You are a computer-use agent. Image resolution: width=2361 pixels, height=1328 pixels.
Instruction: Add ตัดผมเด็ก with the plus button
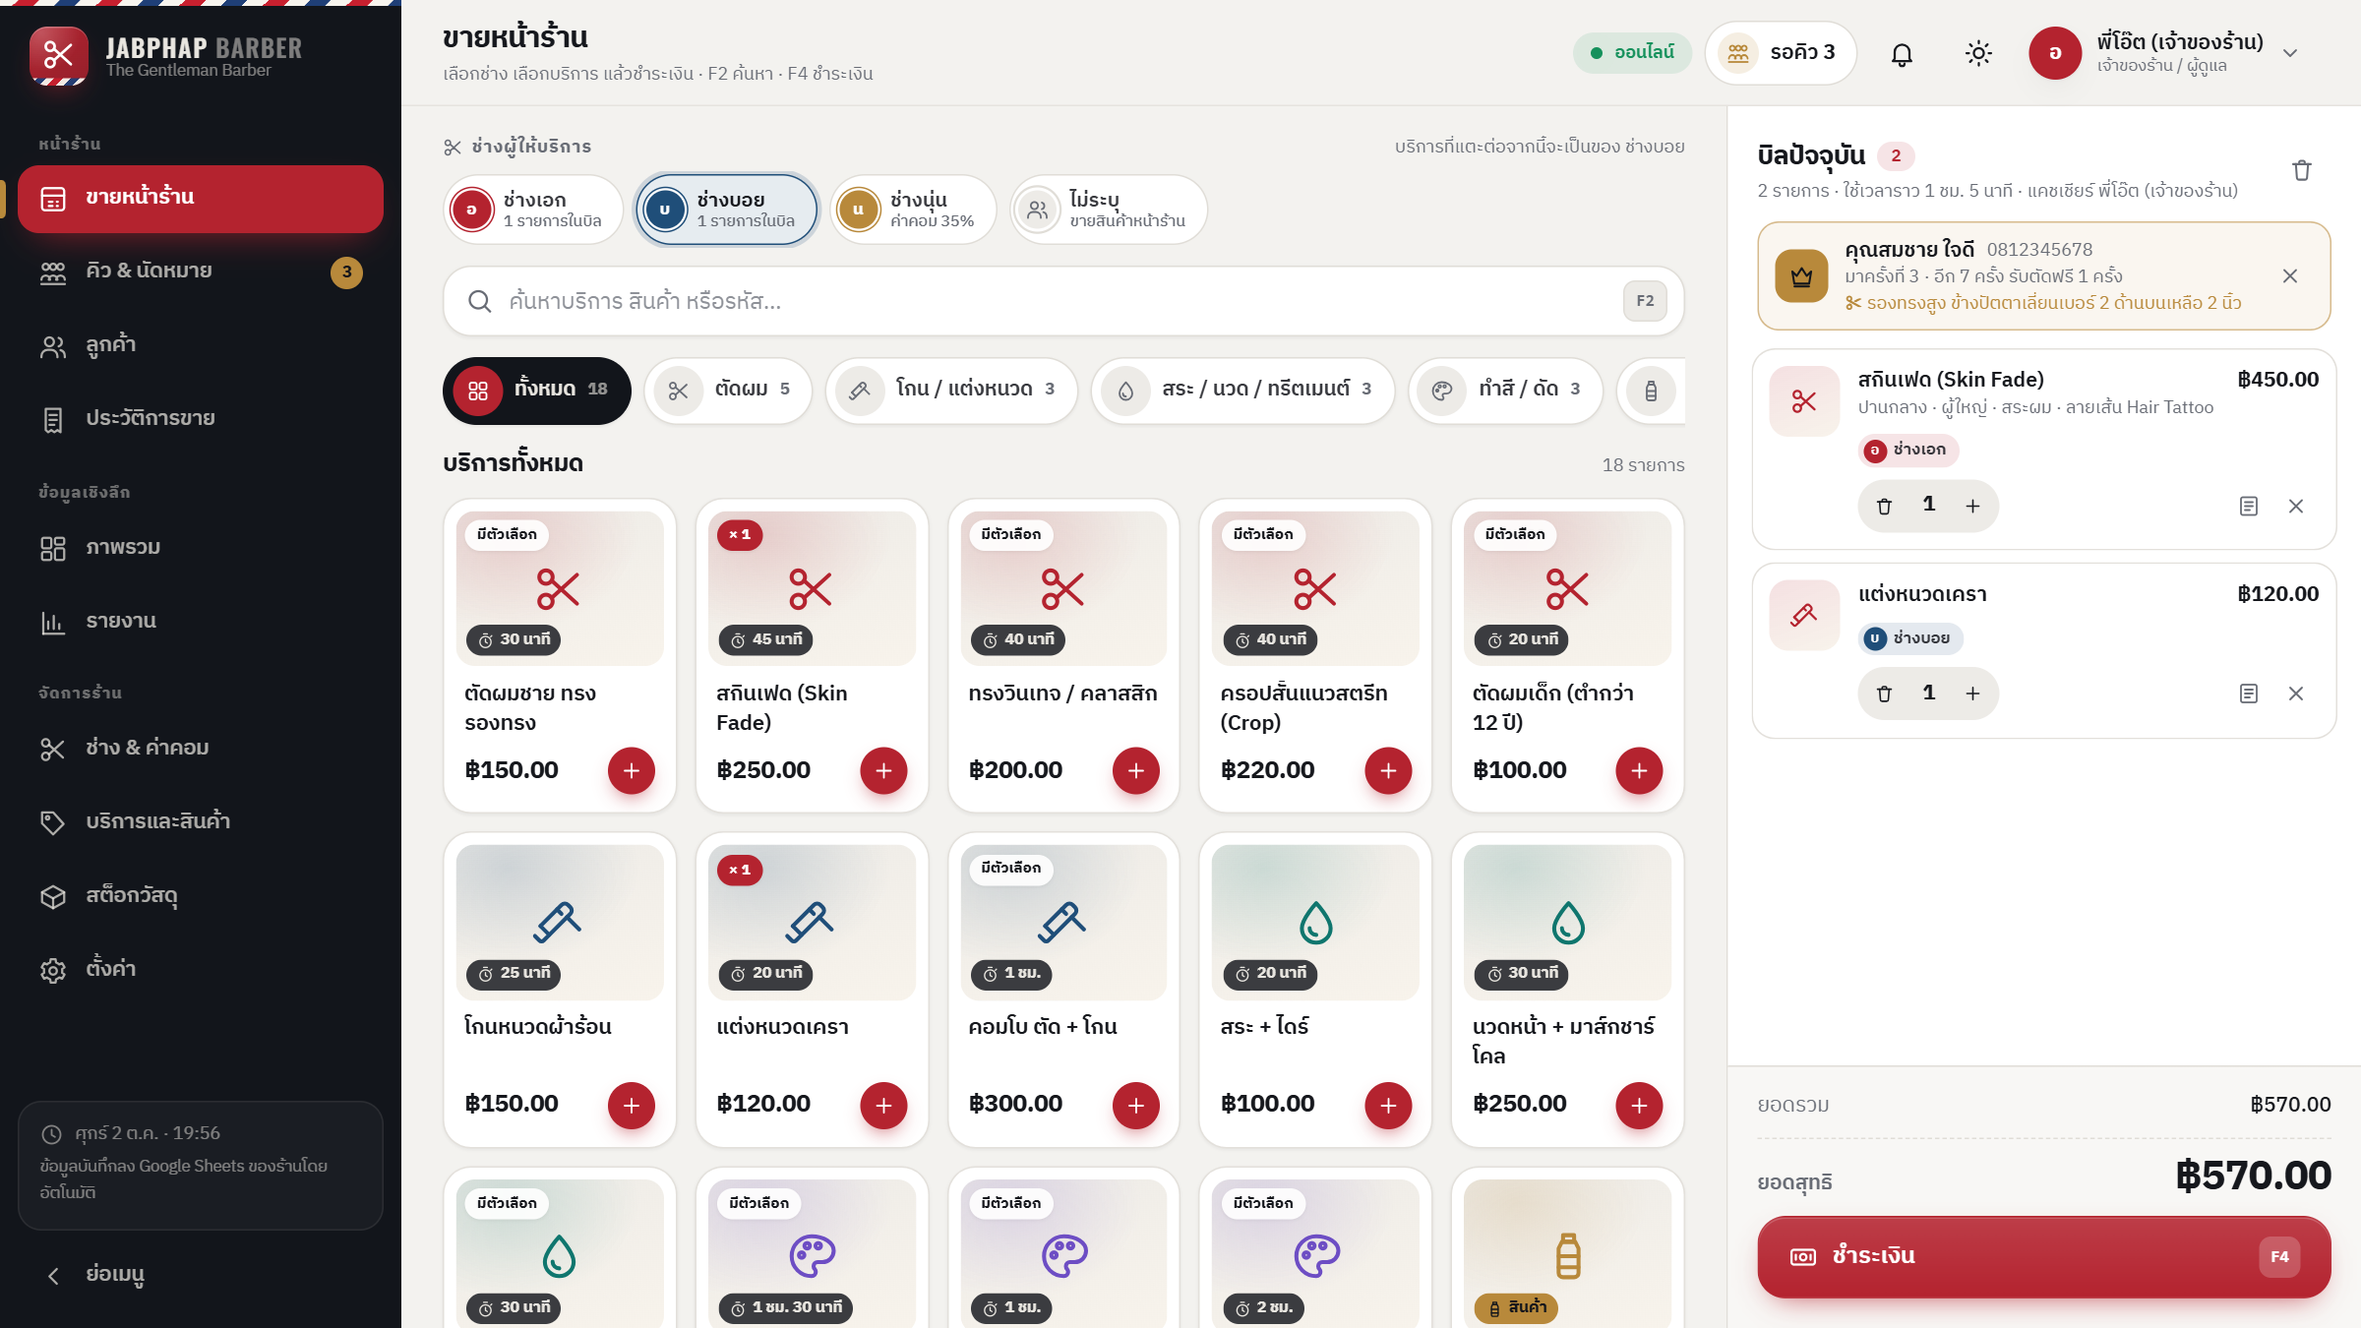pyautogui.click(x=1640, y=771)
